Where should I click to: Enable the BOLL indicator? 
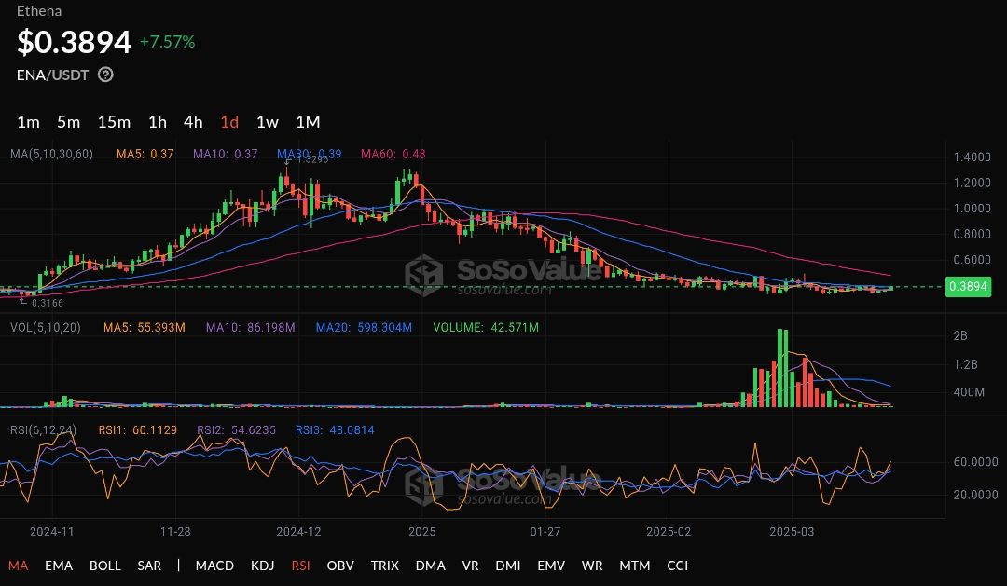point(105,566)
